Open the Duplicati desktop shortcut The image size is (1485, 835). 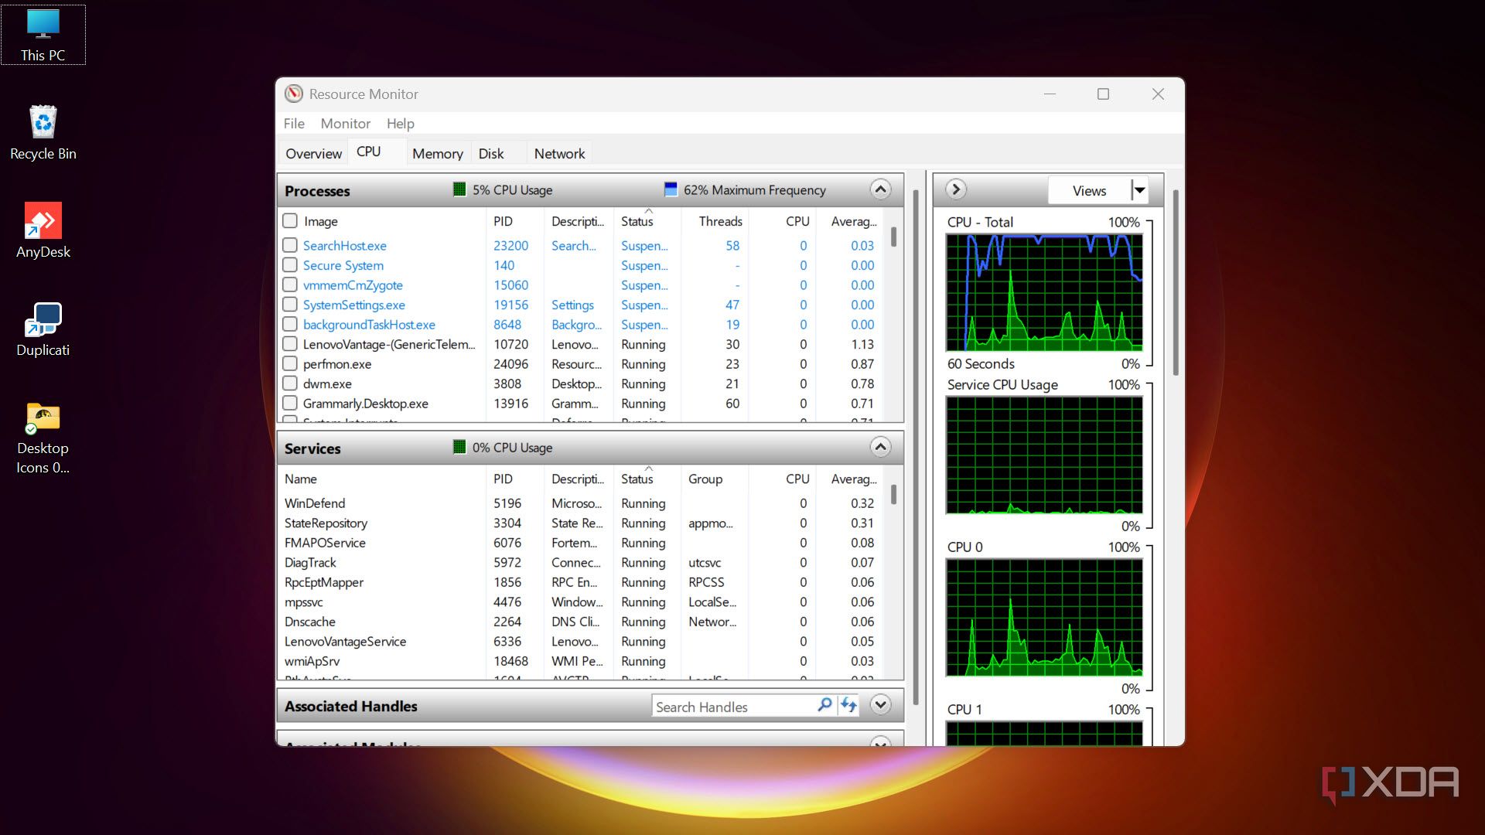click(43, 329)
